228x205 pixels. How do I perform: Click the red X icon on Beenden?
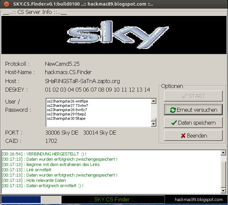(183, 136)
